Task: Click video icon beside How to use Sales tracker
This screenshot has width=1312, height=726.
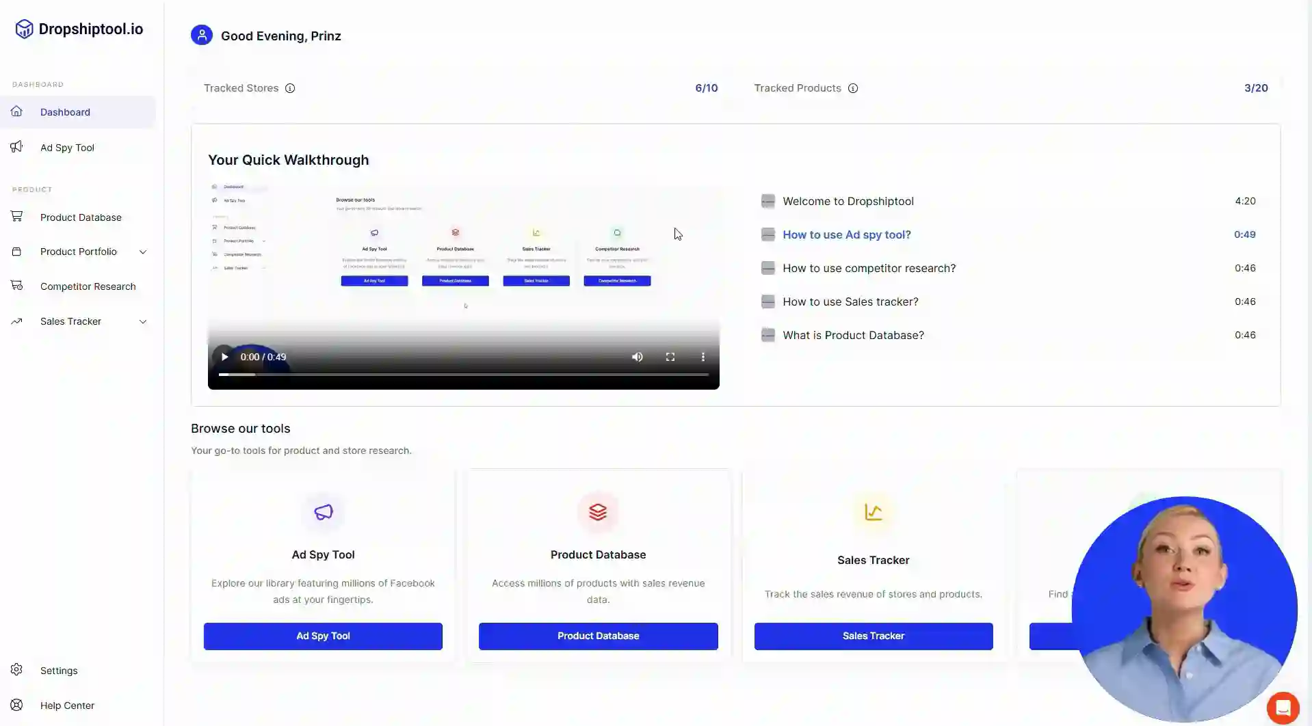Action: pyautogui.click(x=768, y=301)
